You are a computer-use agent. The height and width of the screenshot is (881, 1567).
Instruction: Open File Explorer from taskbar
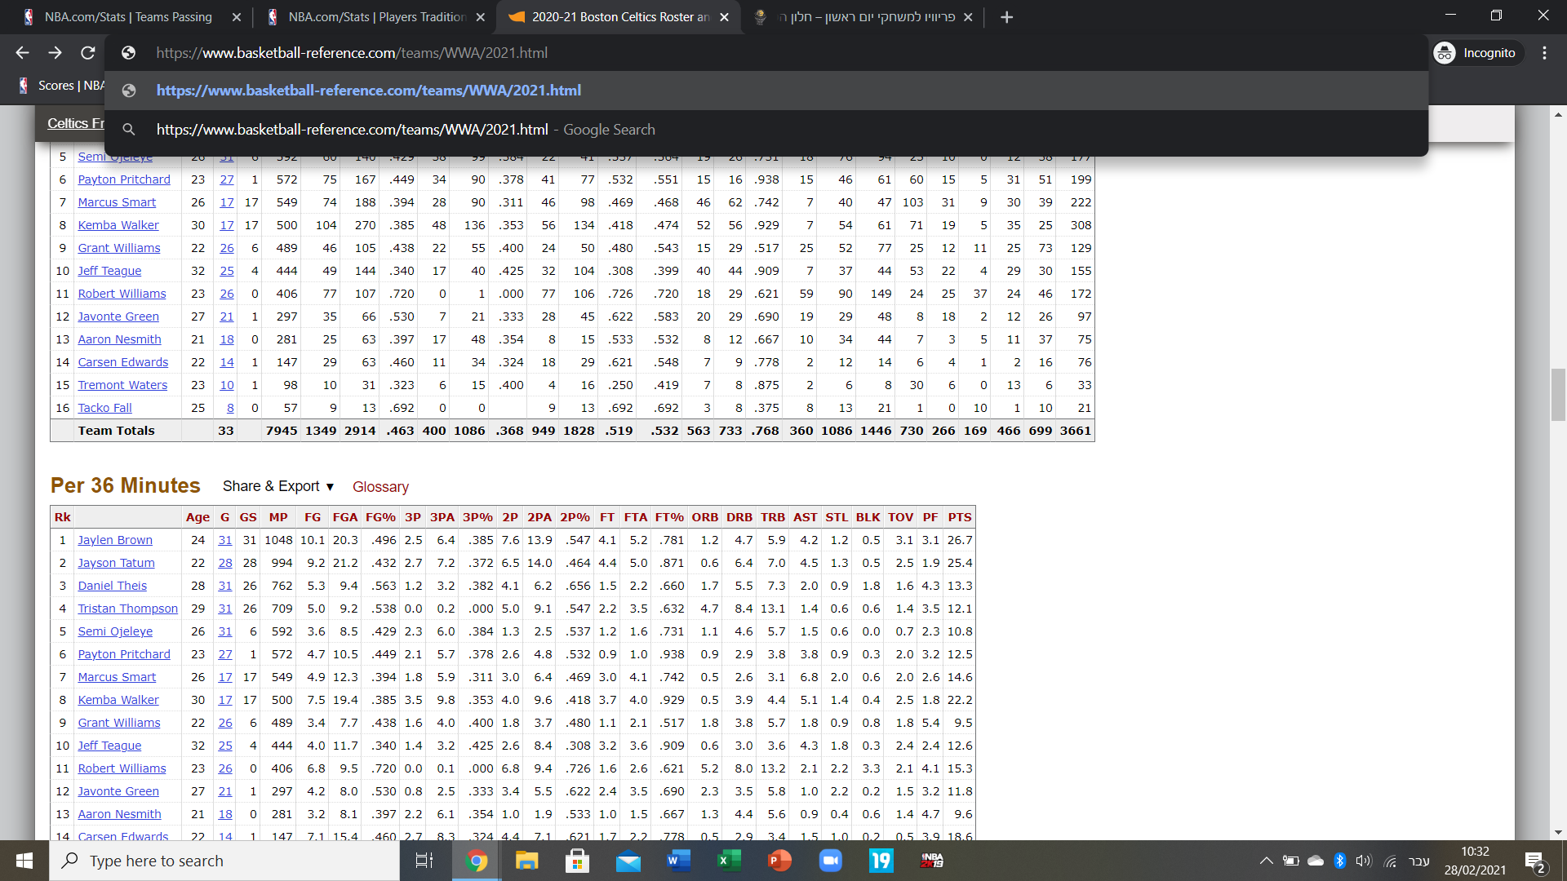[526, 861]
